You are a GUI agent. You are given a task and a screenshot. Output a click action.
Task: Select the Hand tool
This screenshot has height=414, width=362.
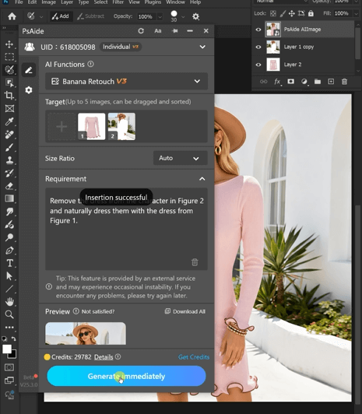[x=9, y=301]
